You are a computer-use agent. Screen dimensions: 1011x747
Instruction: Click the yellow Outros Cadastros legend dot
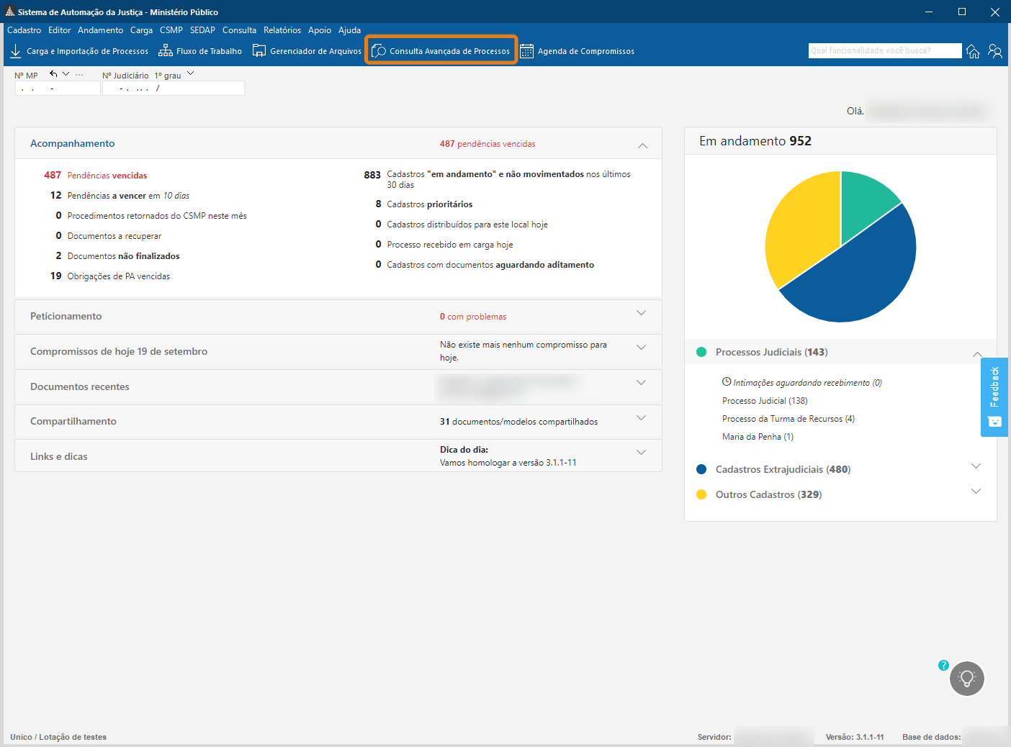pos(701,494)
